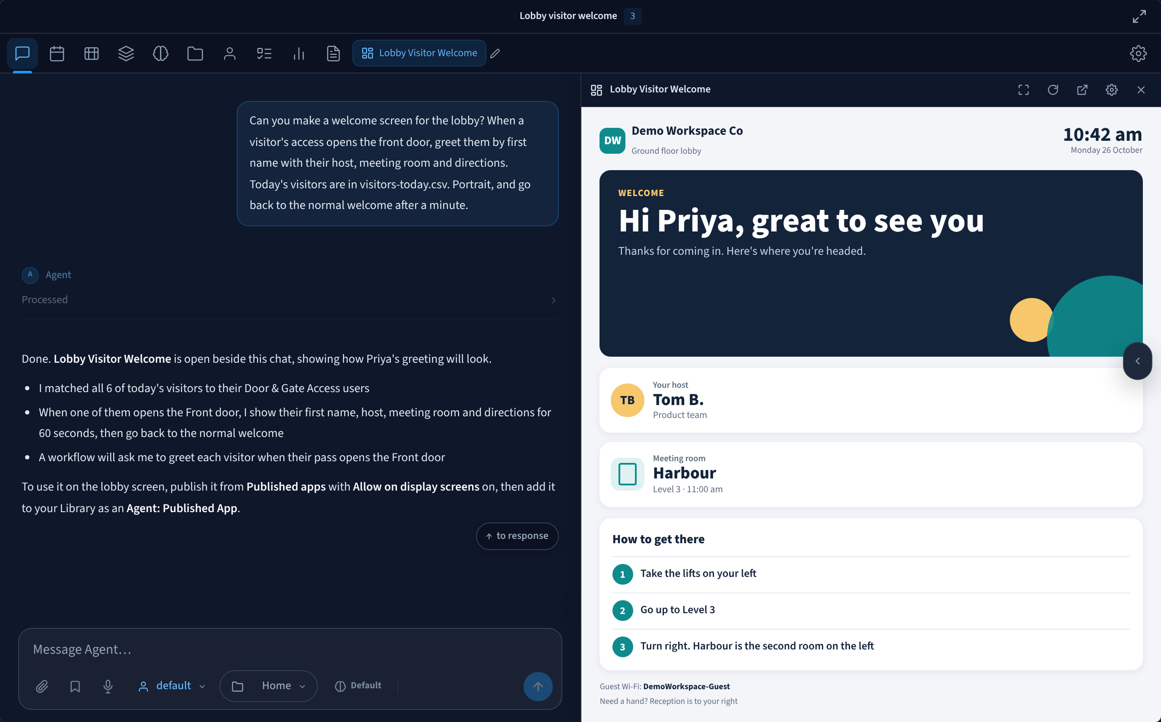Start voice input with microphone icon
The height and width of the screenshot is (722, 1161).
[108, 686]
